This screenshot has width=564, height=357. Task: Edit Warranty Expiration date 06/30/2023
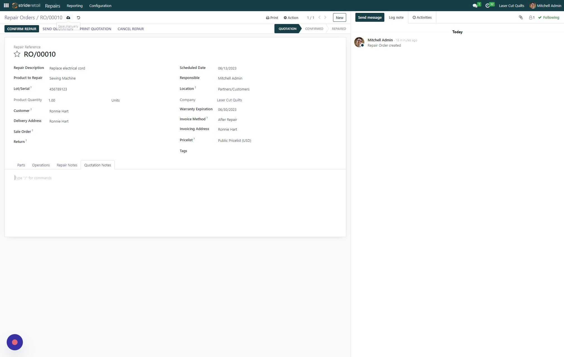(277, 109)
